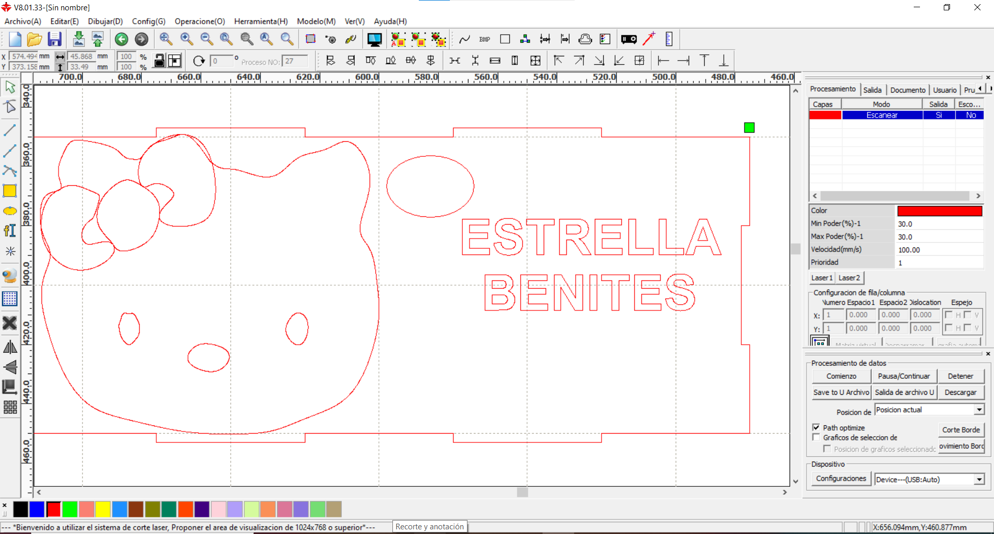Check the X row Espejo H checkbox
994x534 pixels.
[x=949, y=315]
